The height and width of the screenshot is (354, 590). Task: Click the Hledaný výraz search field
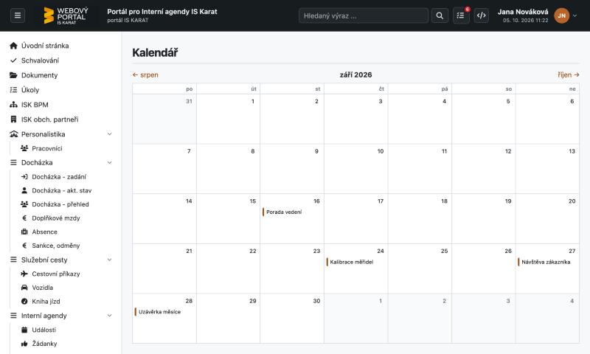click(364, 15)
